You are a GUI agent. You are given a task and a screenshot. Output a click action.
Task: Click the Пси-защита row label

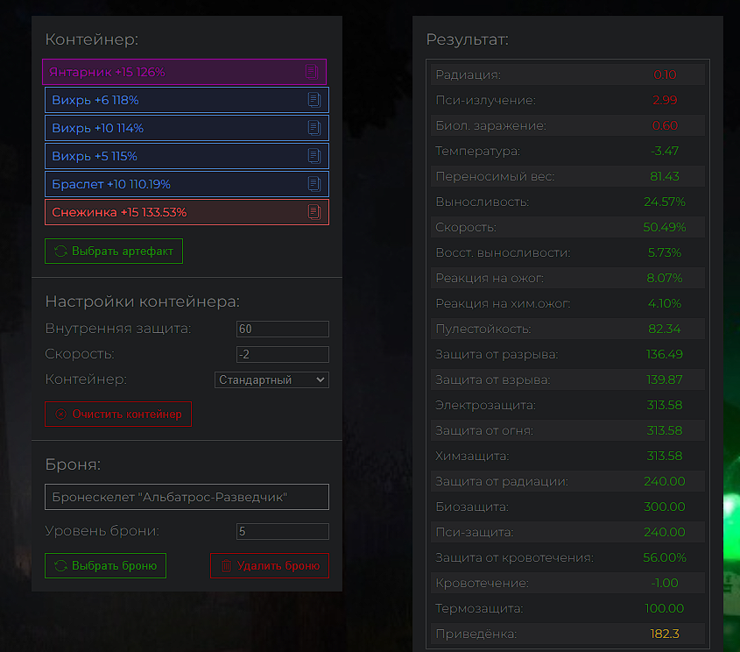tap(475, 532)
